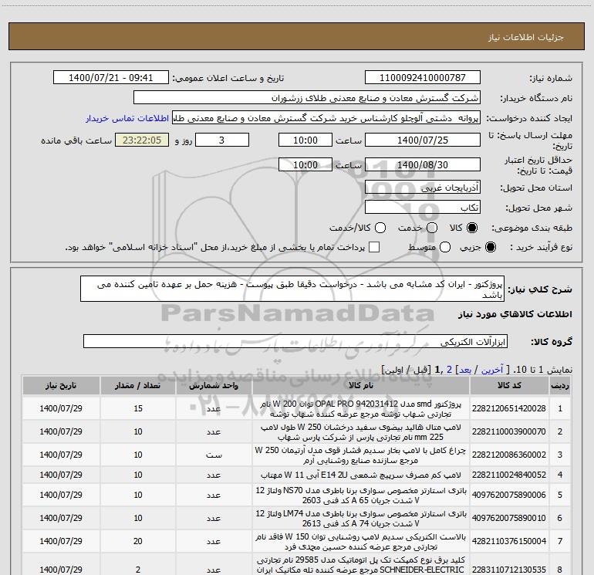Click the LM74 starter battery item
Image resolution: width=594 pixels, height=575 pixels.
pyautogui.click(x=361, y=519)
